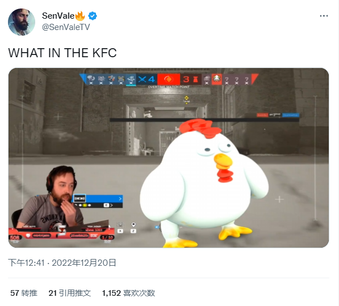Click the tweet timestamp December 20, 2022
Viewport: 339px width, 306px height.
coord(62,263)
